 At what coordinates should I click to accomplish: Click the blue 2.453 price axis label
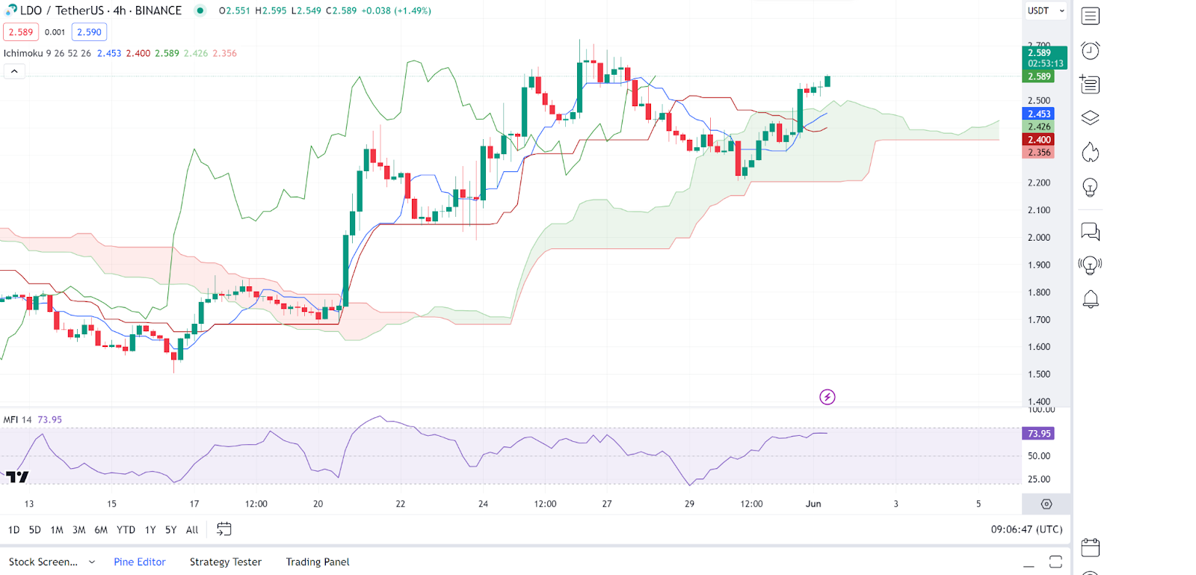point(1038,114)
